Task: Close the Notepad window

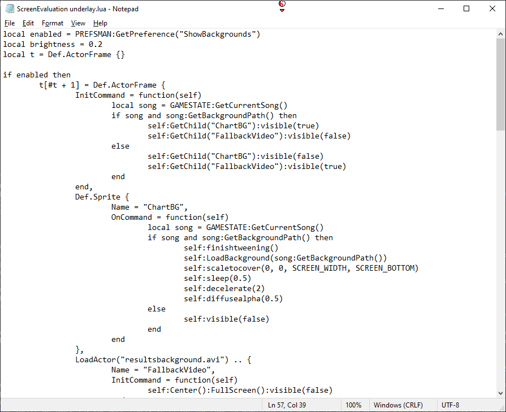Action: [492, 8]
